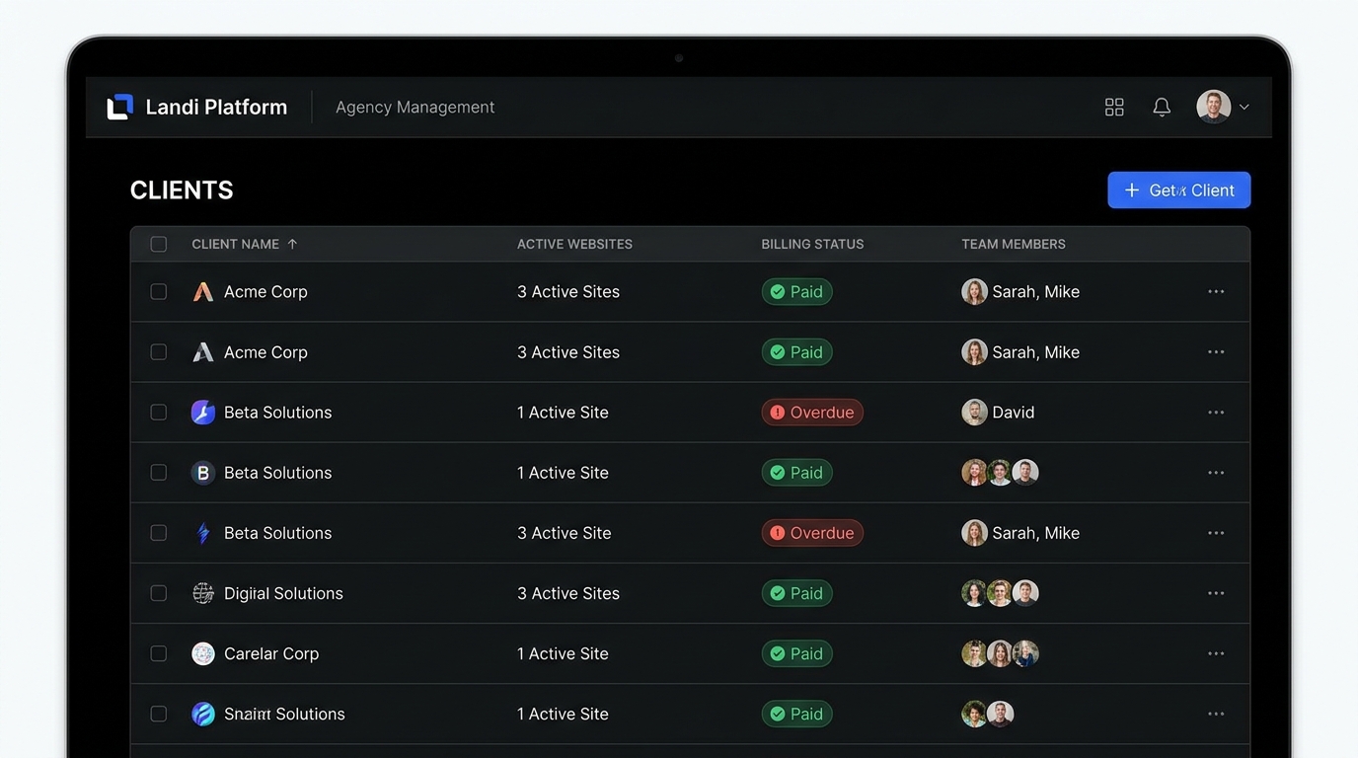Viewport: 1358px width, 758px height.
Task: Select checkbox for Beta Solutions letter B row
Action: pyautogui.click(x=159, y=473)
